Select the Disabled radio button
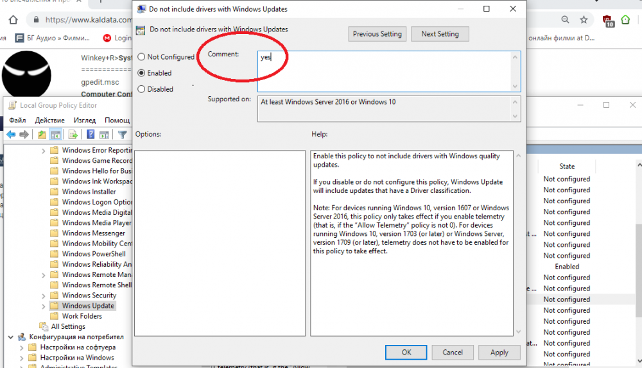This screenshot has height=368, width=642. [x=141, y=88]
